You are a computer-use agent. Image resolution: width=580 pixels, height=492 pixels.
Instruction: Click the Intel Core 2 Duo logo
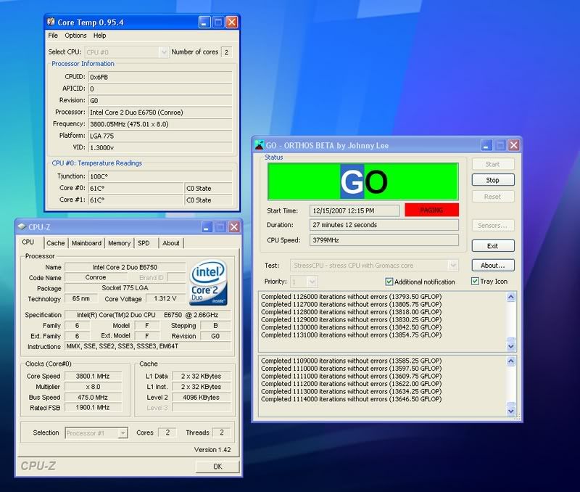[209, 282]
